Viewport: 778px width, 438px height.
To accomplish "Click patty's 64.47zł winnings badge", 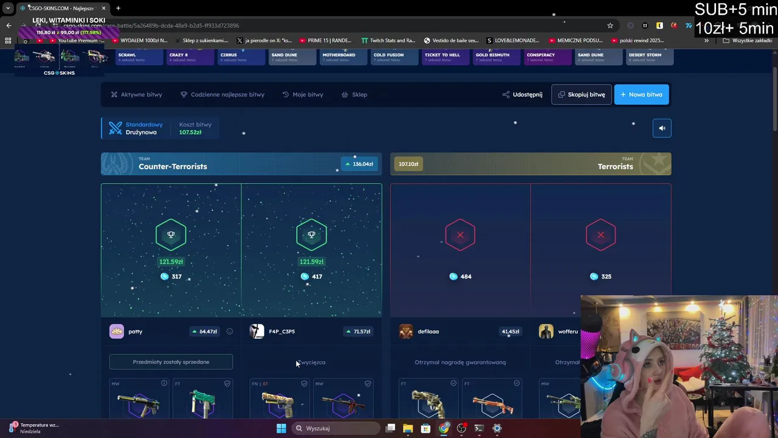I will pos(204,332).
